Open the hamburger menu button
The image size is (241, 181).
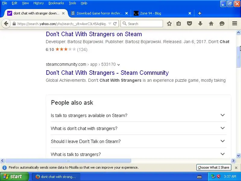[235, 24]
